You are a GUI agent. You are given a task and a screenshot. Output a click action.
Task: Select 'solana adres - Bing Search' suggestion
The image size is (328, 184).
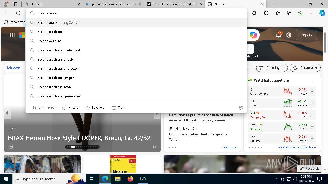pyautogui.click(x=136, y=22)
